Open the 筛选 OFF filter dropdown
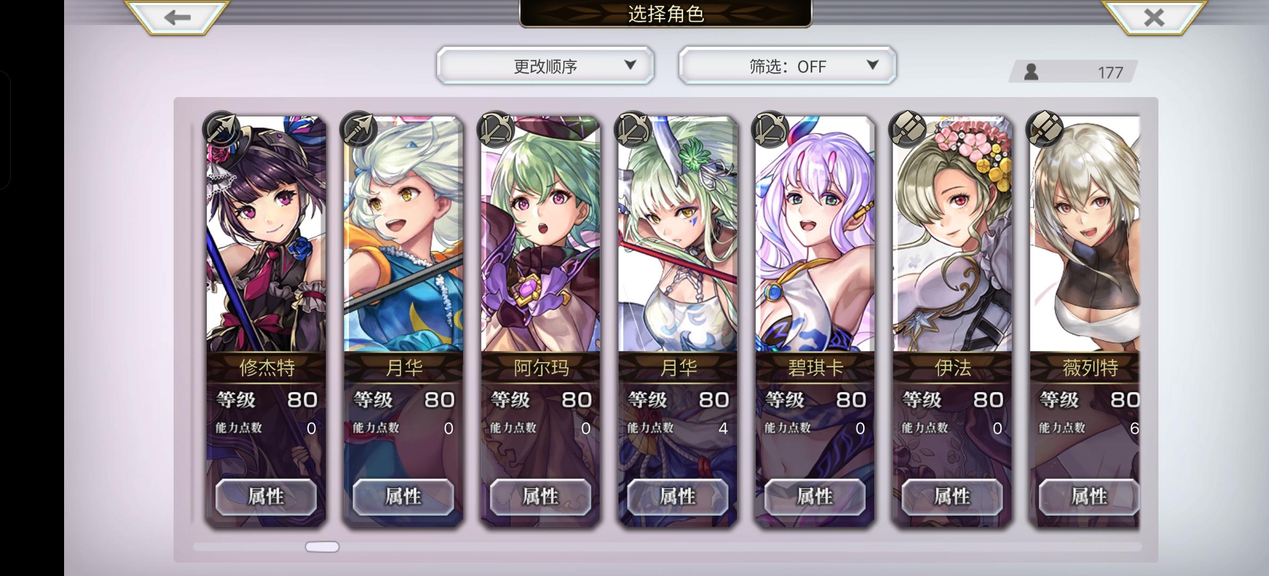This screenshot has width=1269, height=576. click(787, 66)
